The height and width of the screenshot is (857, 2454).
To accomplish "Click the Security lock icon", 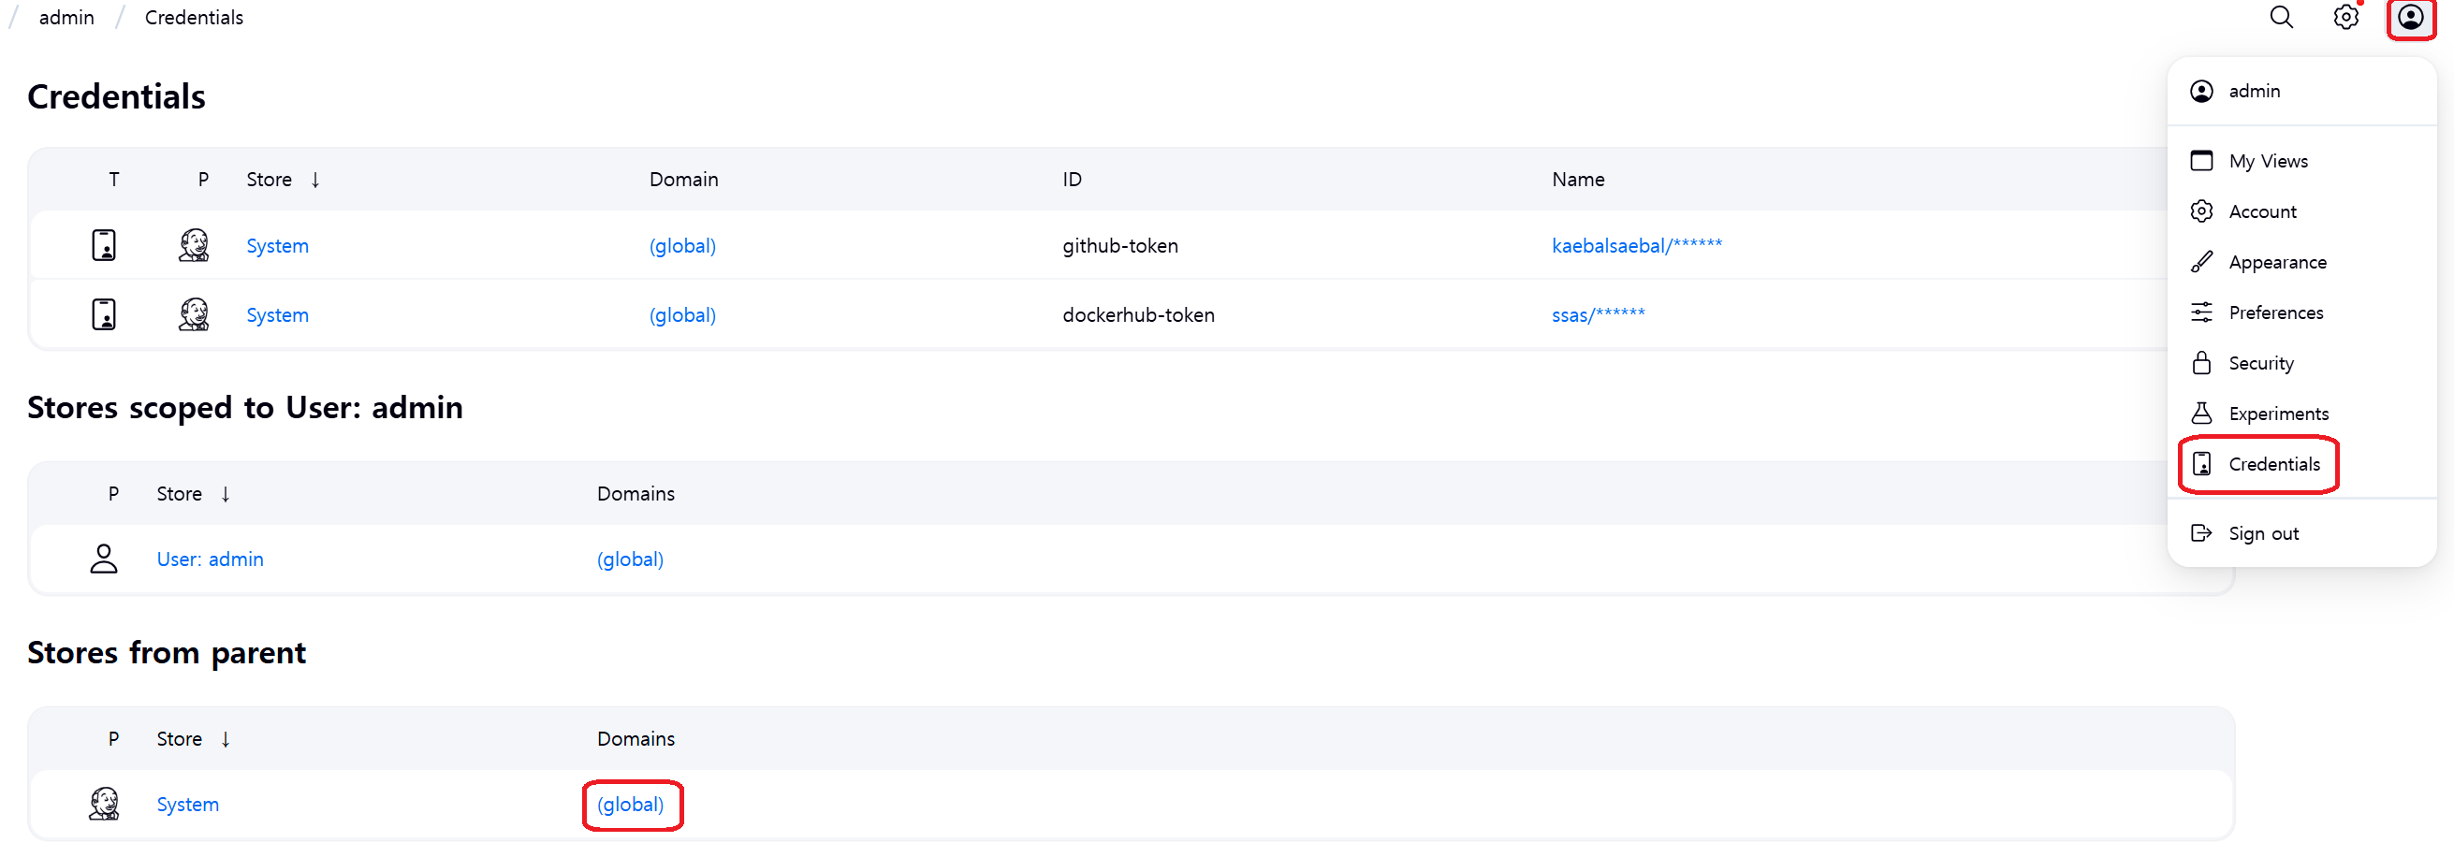I will (x=2201, y=362).
